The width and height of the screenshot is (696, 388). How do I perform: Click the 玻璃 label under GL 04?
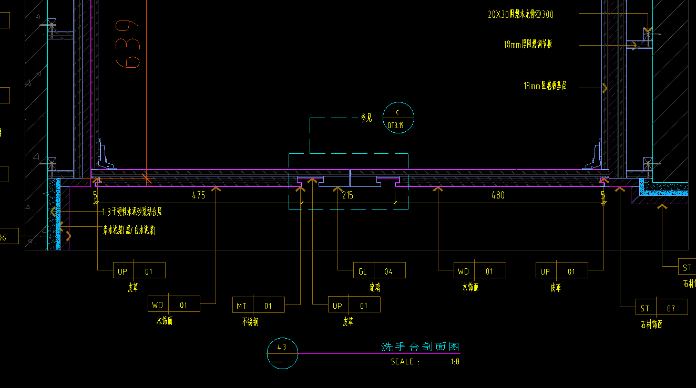tap(374, 287)
